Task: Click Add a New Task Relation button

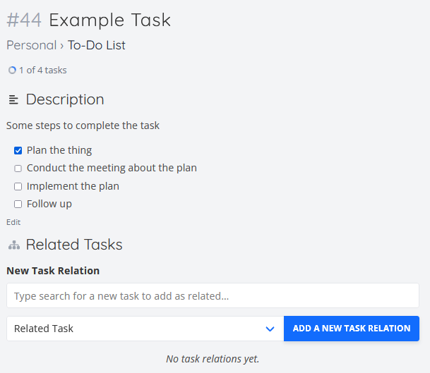Action: pos(352,329)
